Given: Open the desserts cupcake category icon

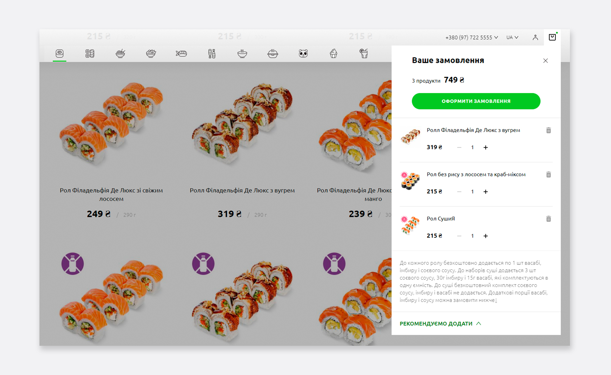Looking at the screenshot, I should (x=334, y=53).
